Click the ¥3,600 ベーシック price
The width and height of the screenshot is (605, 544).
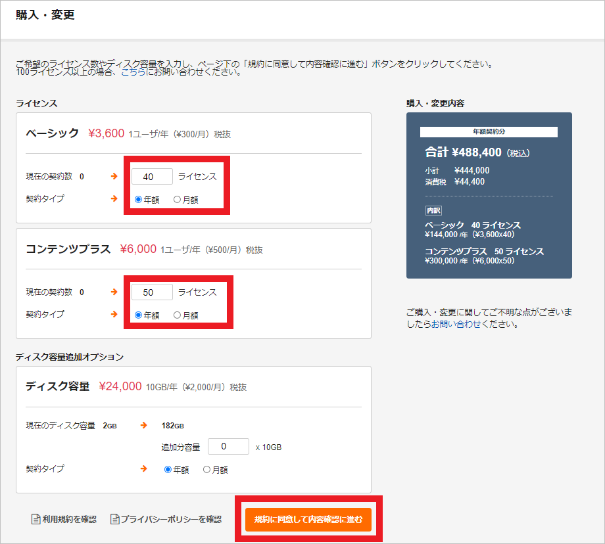(x=106, y=133)
